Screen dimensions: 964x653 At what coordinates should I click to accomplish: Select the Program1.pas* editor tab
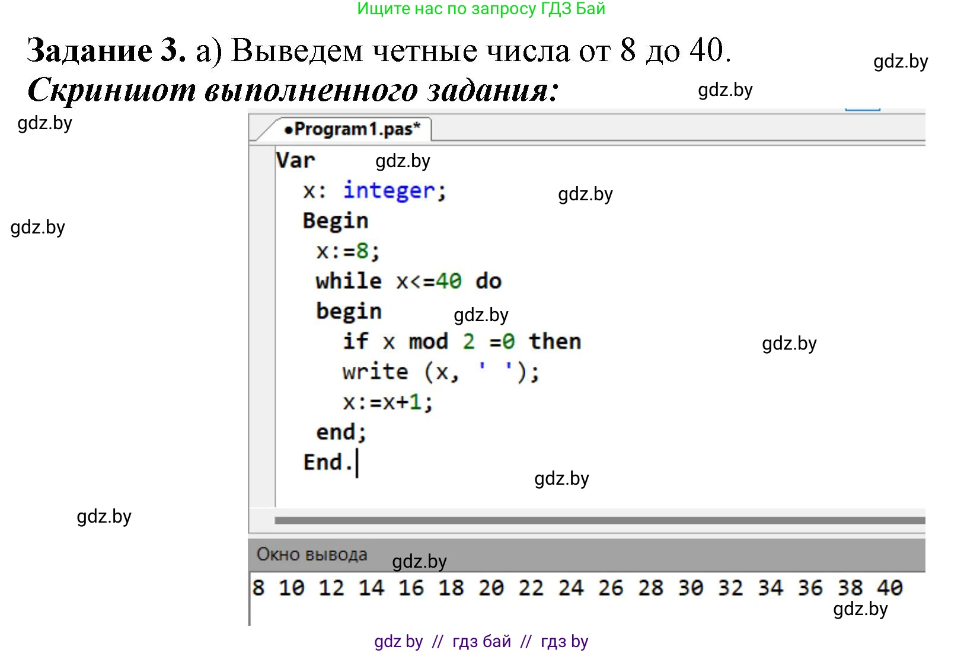tap(352, 129)
